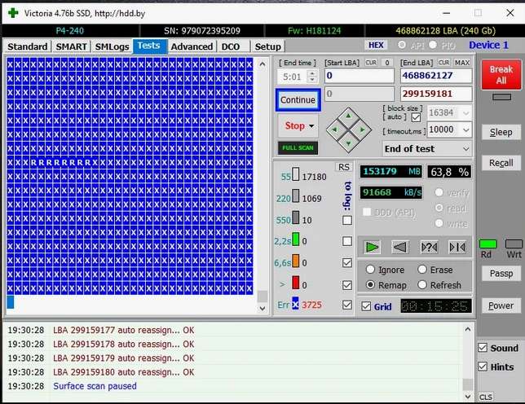Open the Advanced tab

tap(192, 46)
